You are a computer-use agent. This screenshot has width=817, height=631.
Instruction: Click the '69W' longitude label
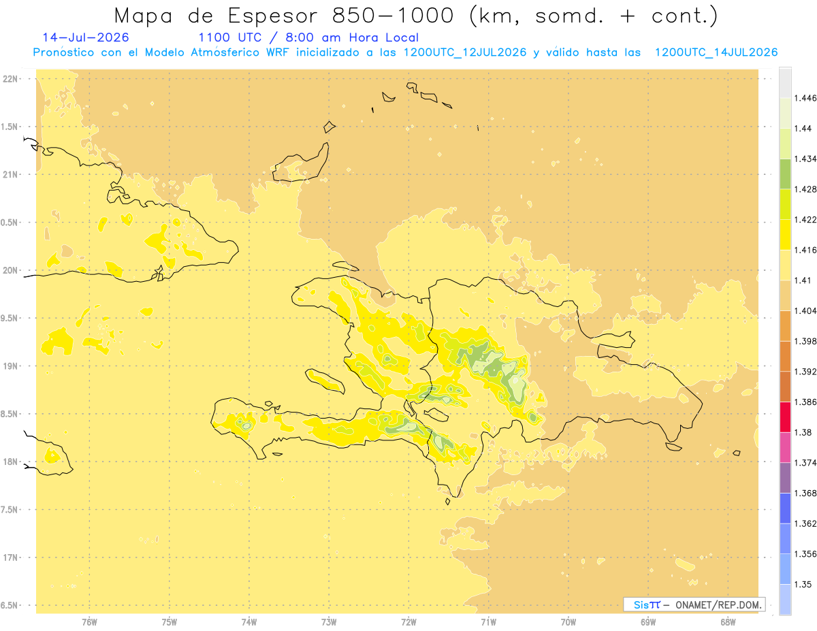pos(648,622)
